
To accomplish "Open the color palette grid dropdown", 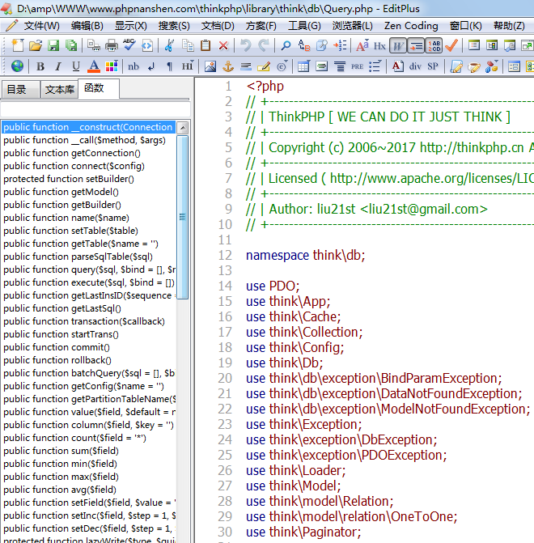I will (x=112, y=66).
